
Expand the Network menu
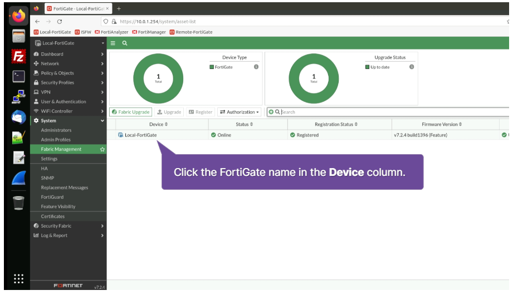click(69, 64)
